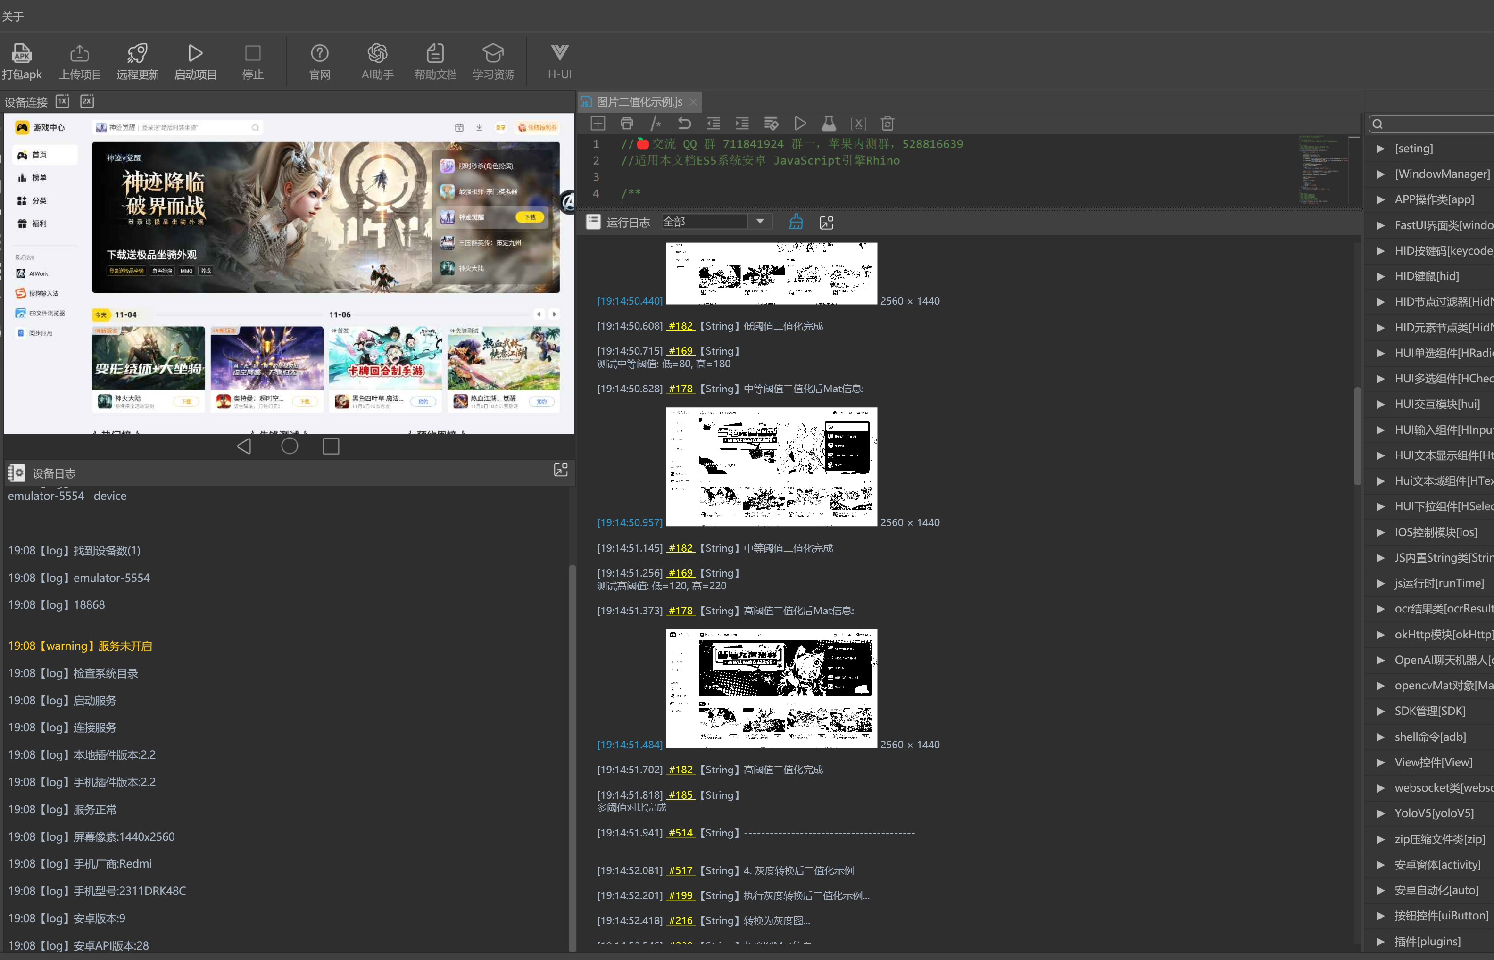Click the print icon in editor toolbar
Image resolution: width=1494 pixels, height=960 pixels.
coord(627,124)
